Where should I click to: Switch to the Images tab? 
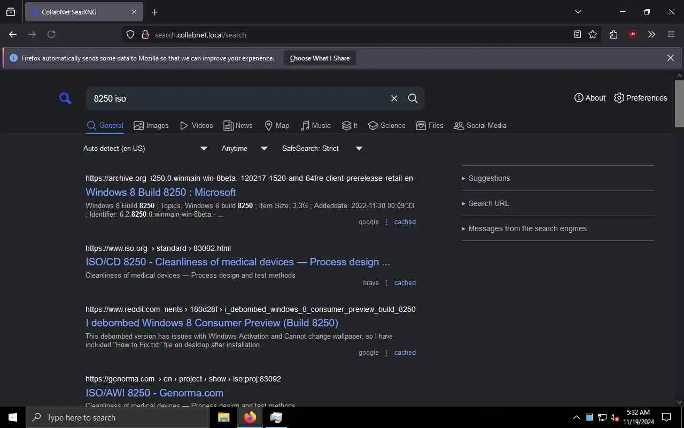(x=151, y=125)
